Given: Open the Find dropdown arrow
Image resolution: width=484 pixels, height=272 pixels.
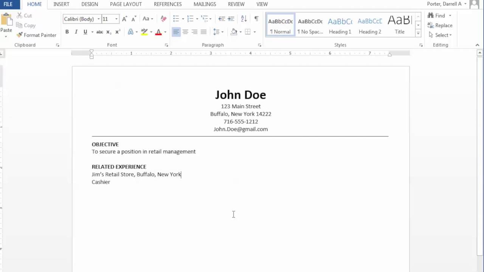Looking at the screenshot, I should (x=450, y=15).
